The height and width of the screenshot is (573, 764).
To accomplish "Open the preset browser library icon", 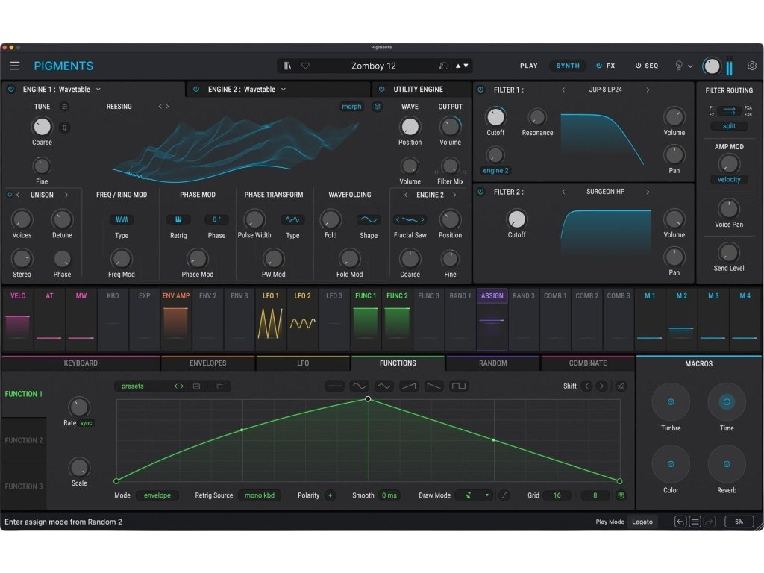I will click(x=287, y=66).
